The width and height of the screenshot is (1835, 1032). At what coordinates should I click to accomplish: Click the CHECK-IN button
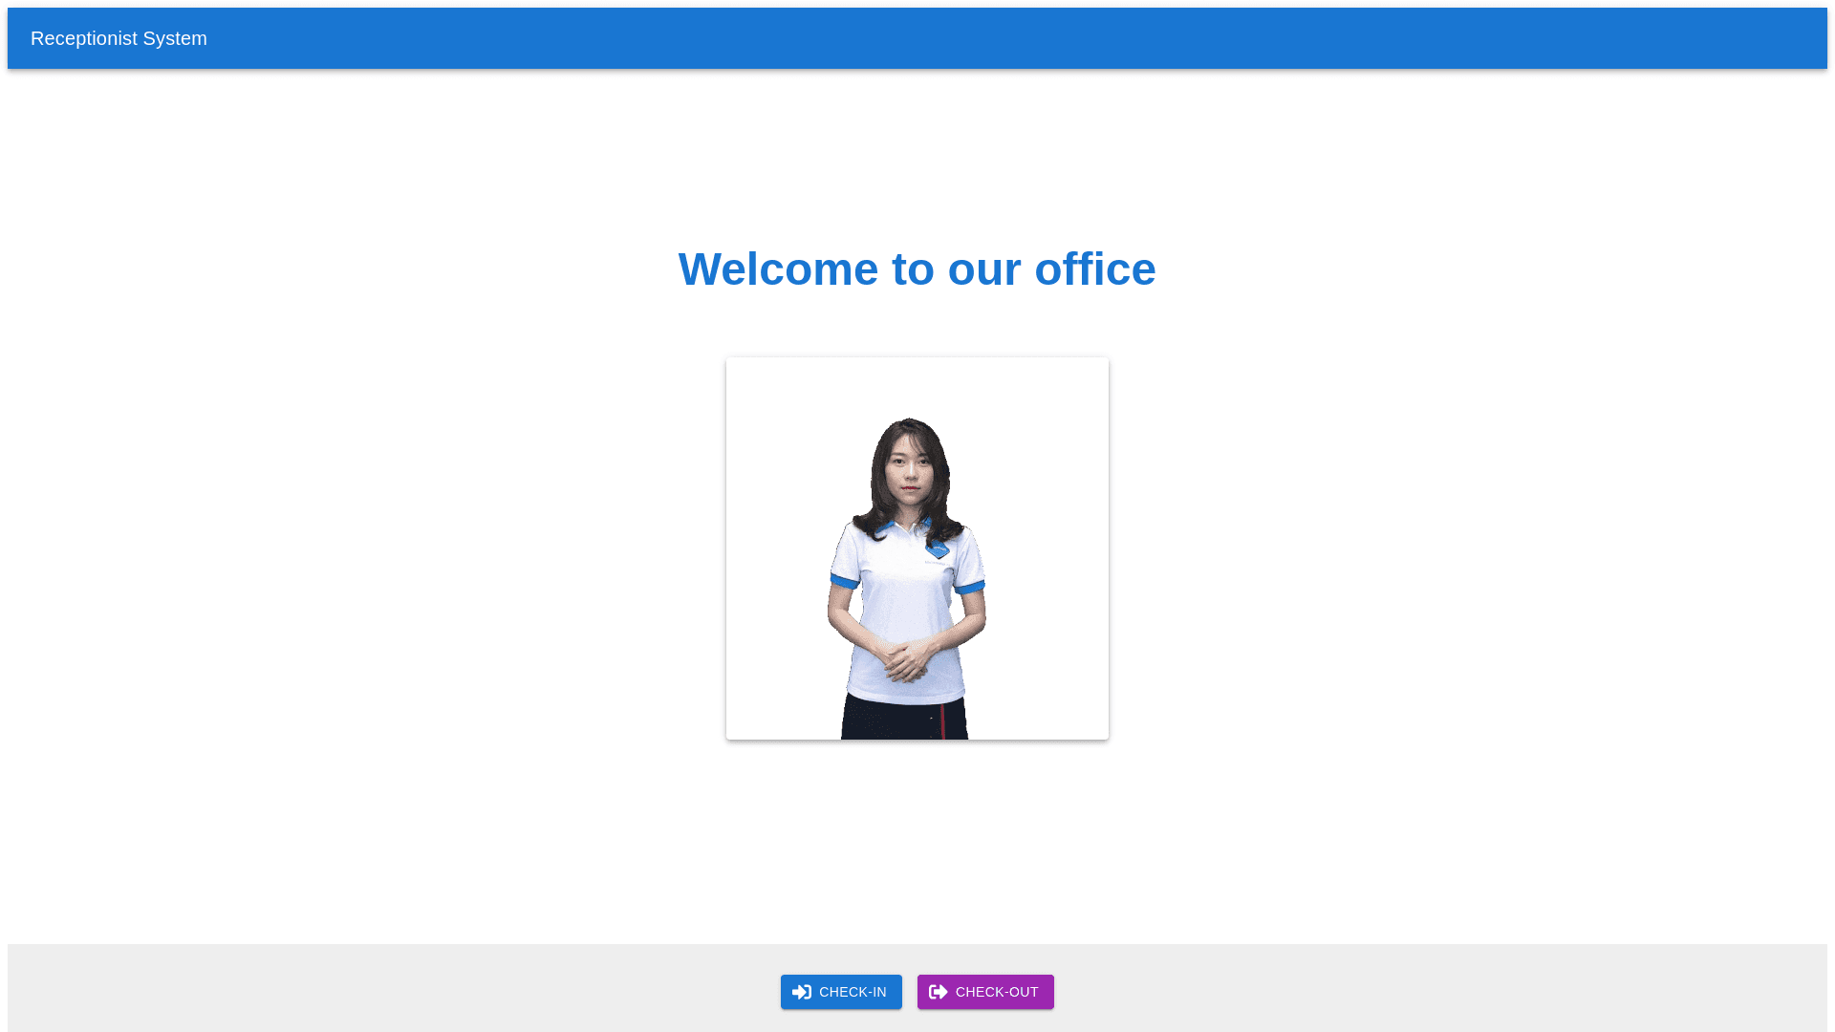841,992
